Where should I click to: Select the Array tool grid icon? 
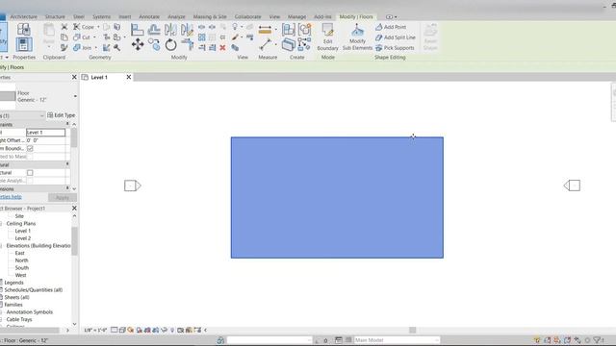click(x=201, y=37)
